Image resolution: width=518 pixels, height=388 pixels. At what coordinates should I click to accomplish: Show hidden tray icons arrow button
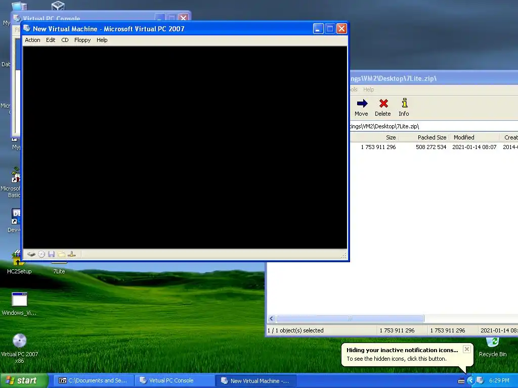point(470,381)
